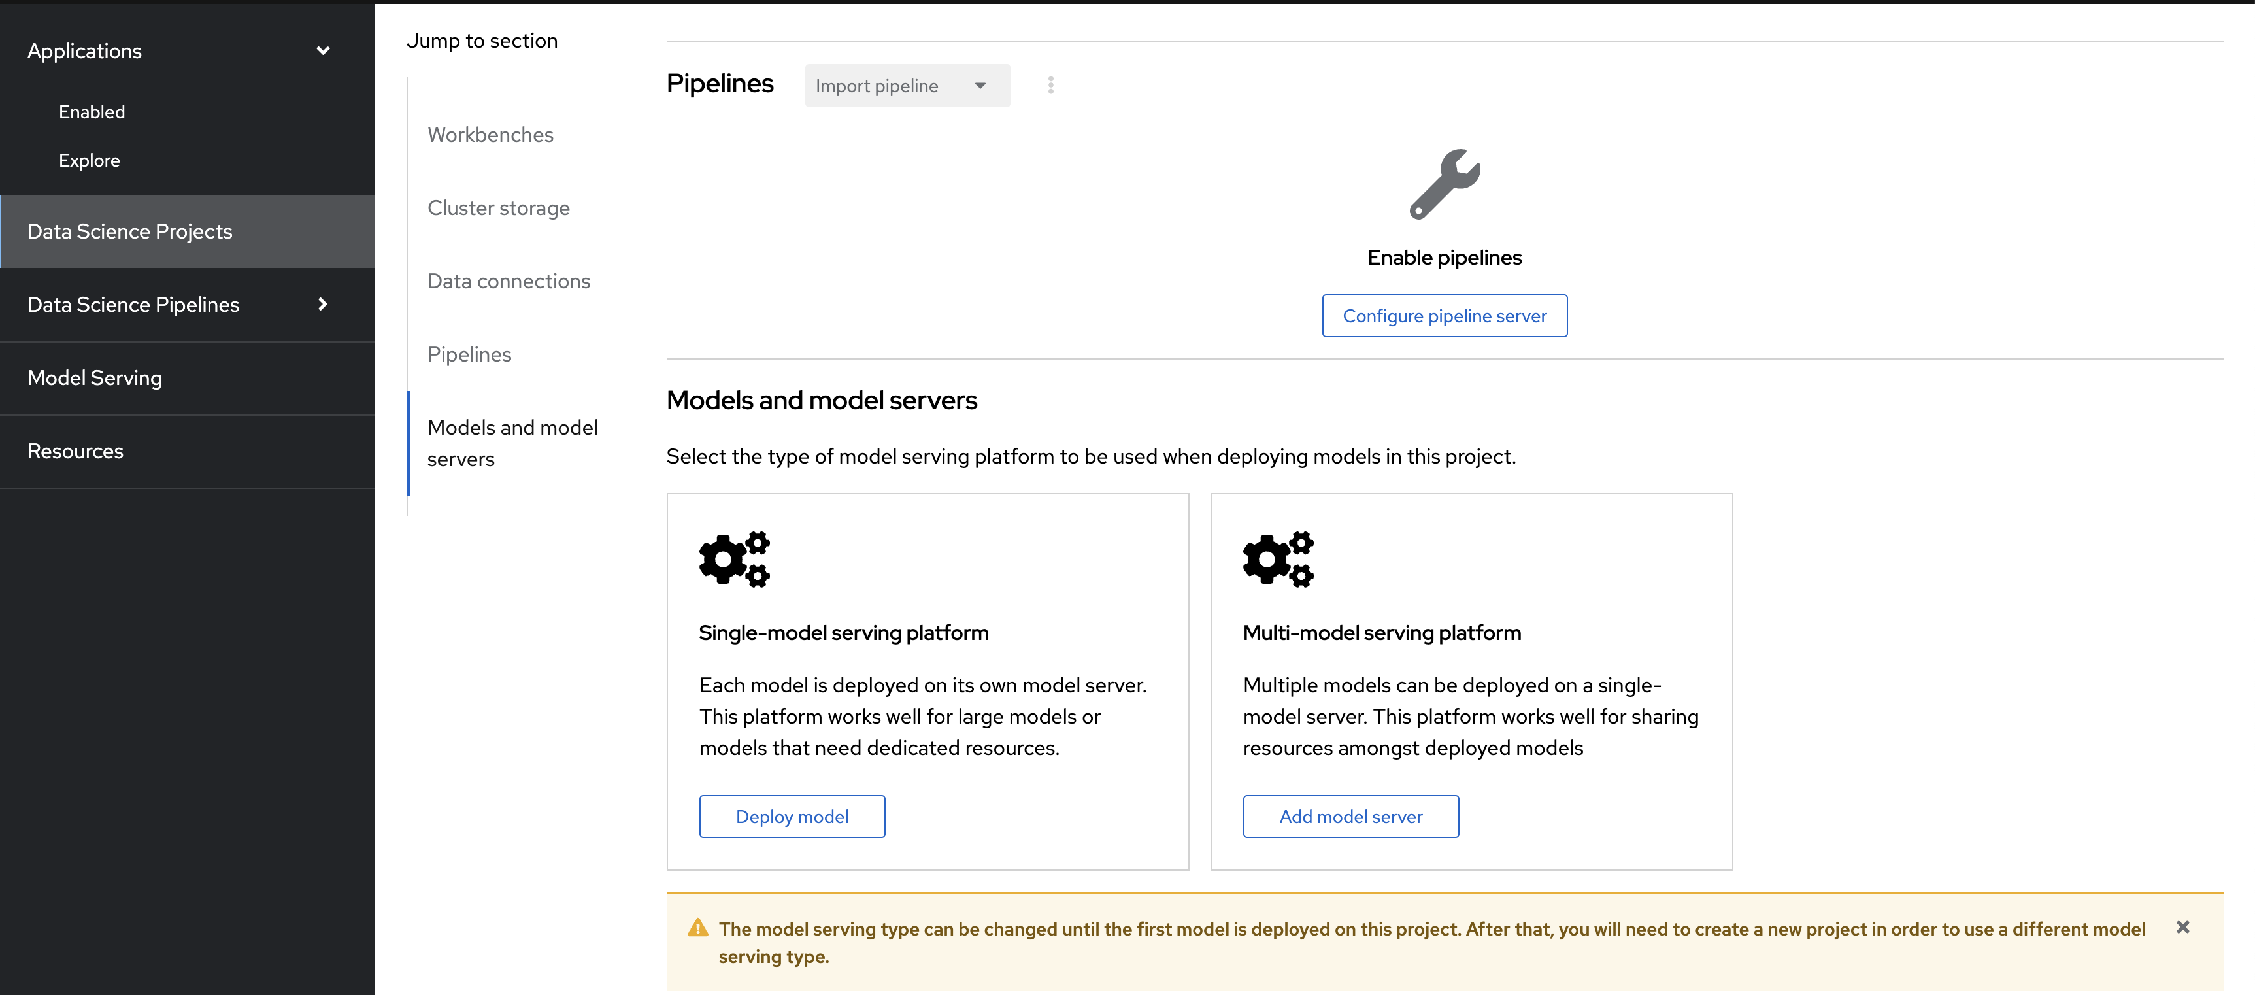
Task: Toggle the Models and model servers section link
Action: [x=512, y=443]
